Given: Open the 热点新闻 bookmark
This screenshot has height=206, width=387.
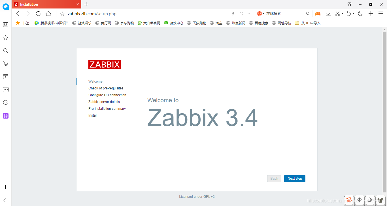Looking at the screenshot, I should point(236,23).
